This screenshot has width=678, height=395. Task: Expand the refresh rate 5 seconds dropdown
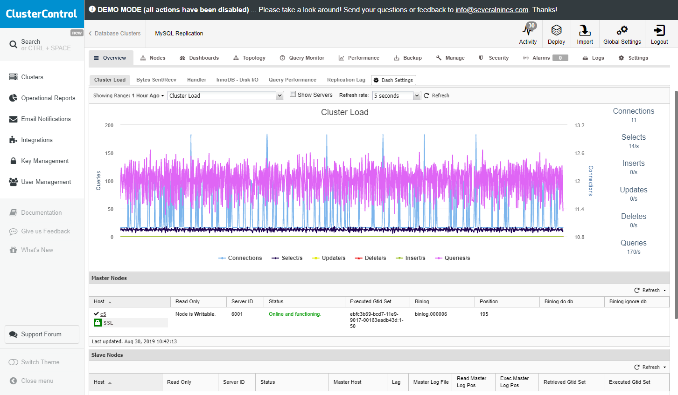click(397, 95)
